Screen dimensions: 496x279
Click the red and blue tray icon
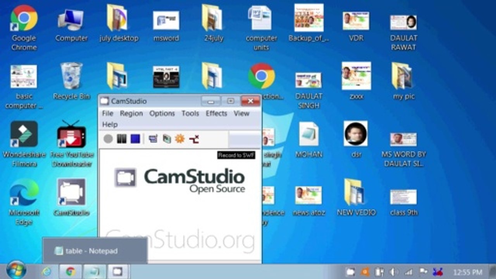[x=438, y=272]
